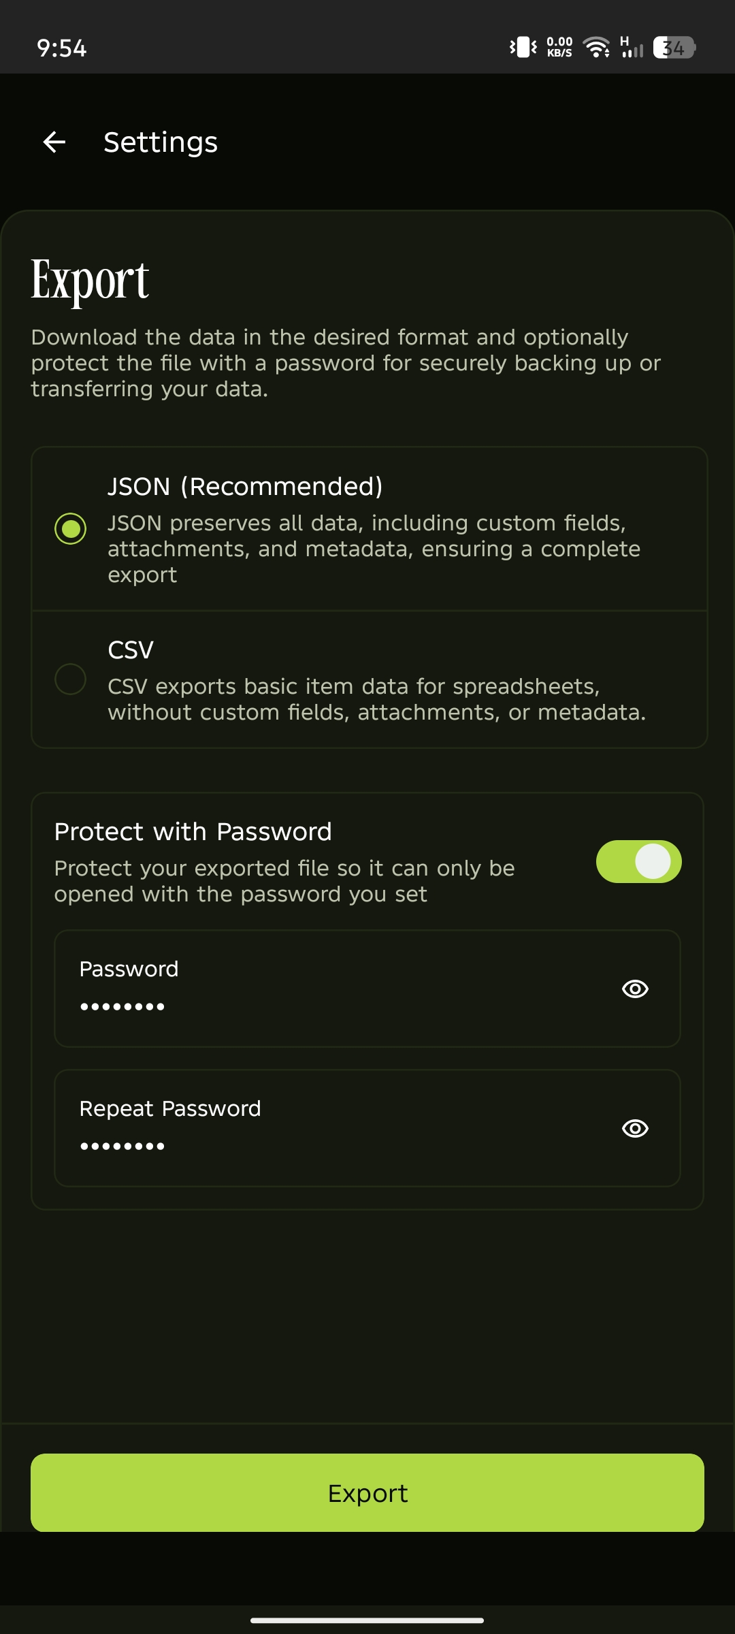Tap the Settings title text
Viewport: 735px width, 1634px height.
tap(161, 142)
